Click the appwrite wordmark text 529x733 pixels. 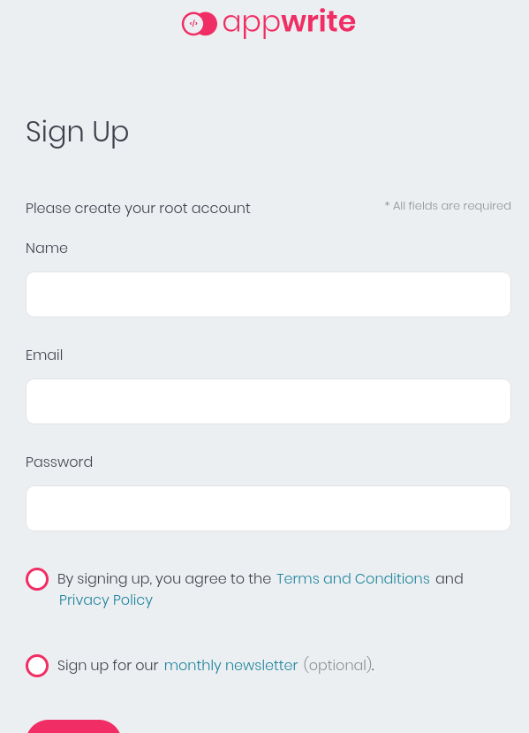point(289,23)
